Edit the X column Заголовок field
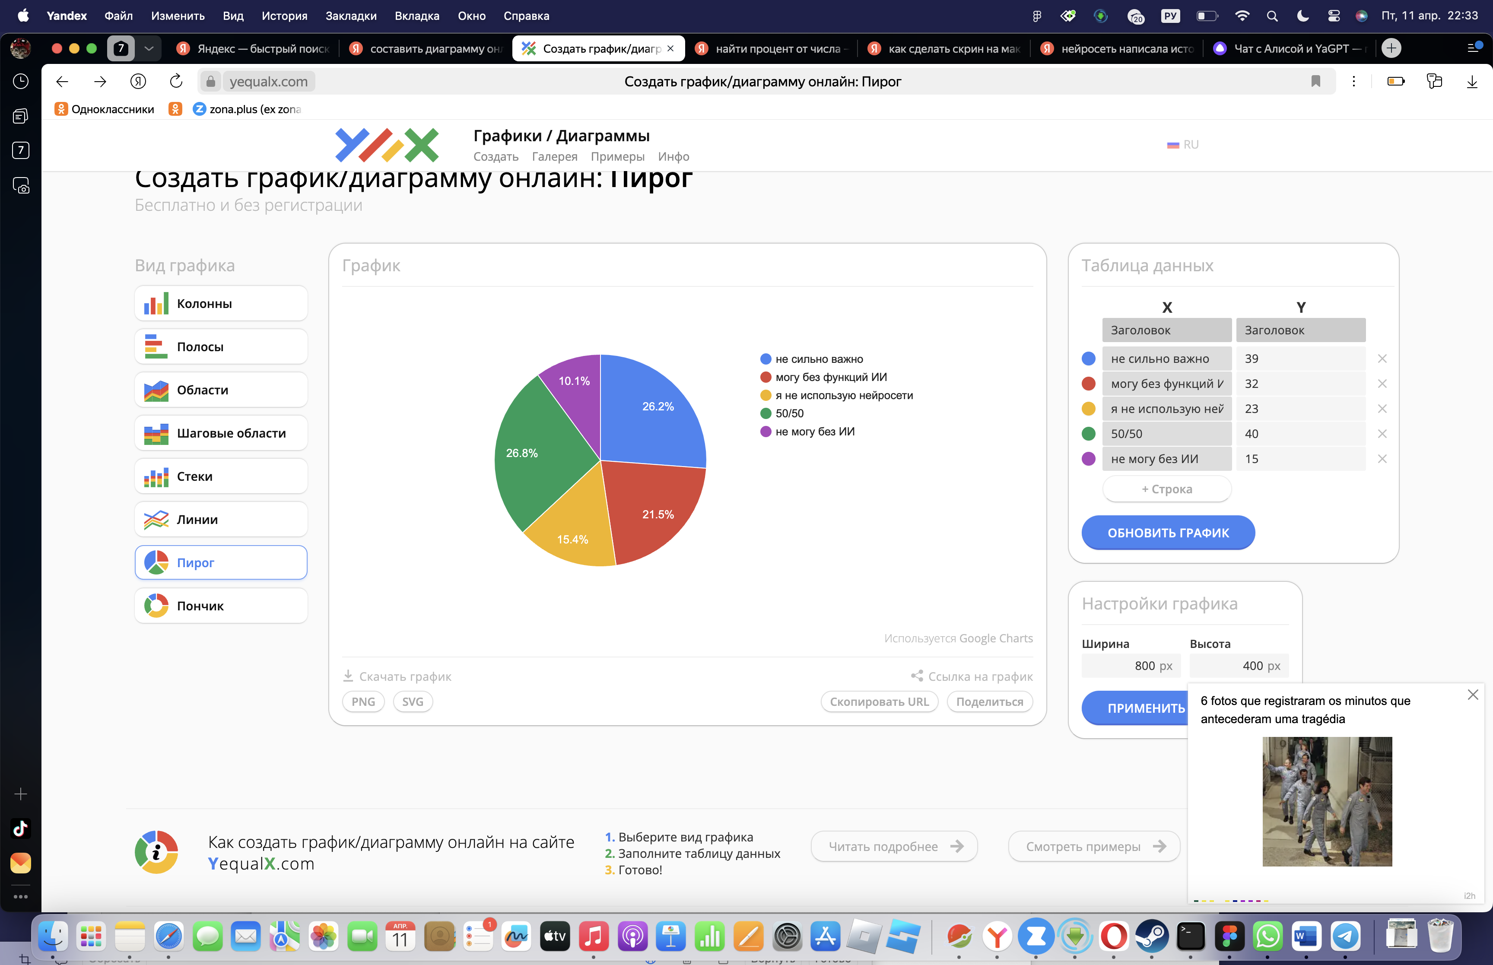Screen dimensions: 1493x965 1166,330
